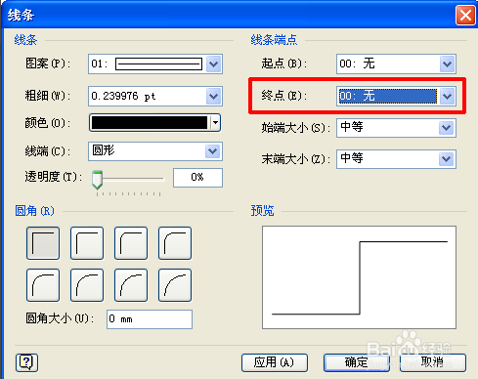Click the 中等 end size value
This screenshot has width=478, height=379.
[x=387, y=159]
